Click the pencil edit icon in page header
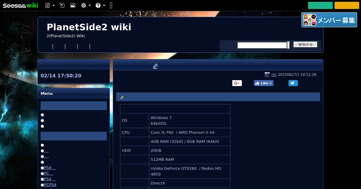The image size is (361, 189). [156, 66]
